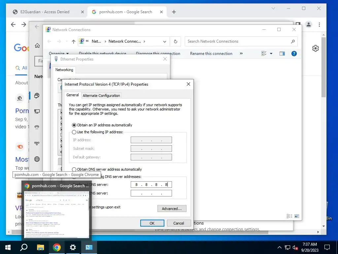Open Change your view icon in Network Connections
The width and height of the screenshot is (338, 254).
[x=264, y=54]
